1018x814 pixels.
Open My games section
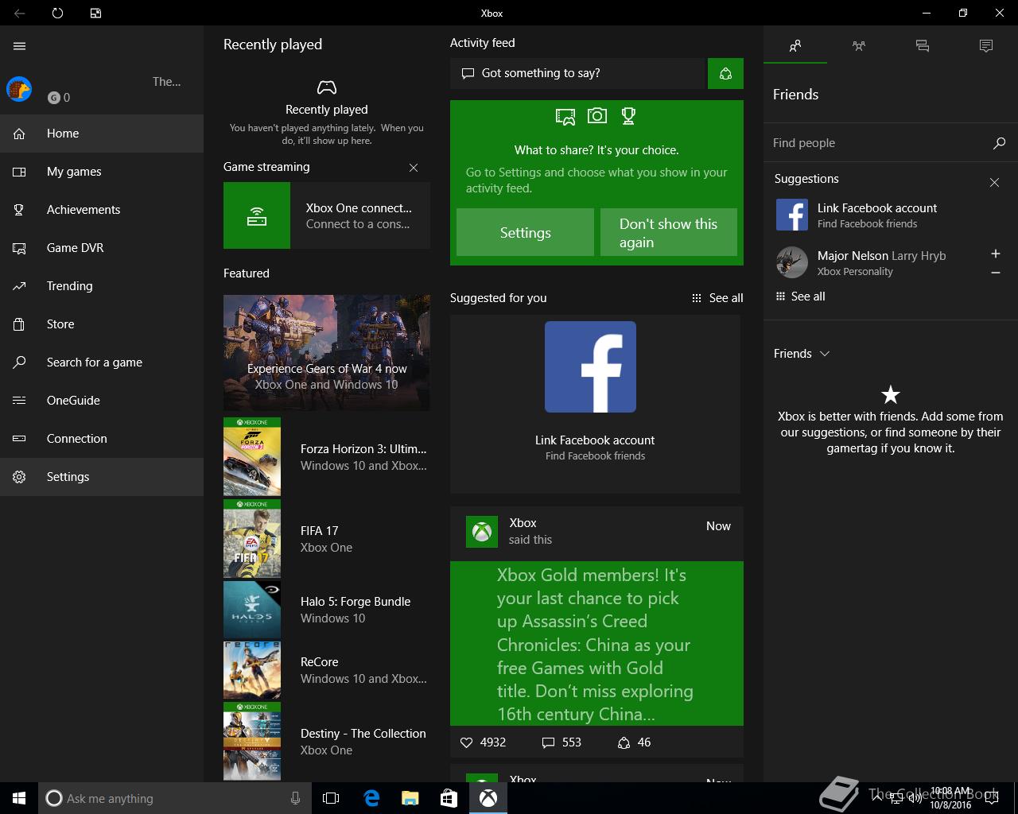click(x=102, y=172)
